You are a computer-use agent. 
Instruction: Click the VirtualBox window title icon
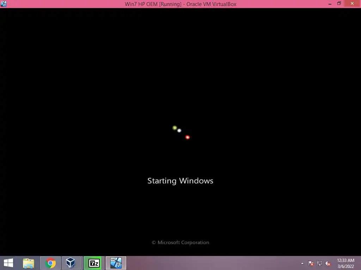click(4, 4)
